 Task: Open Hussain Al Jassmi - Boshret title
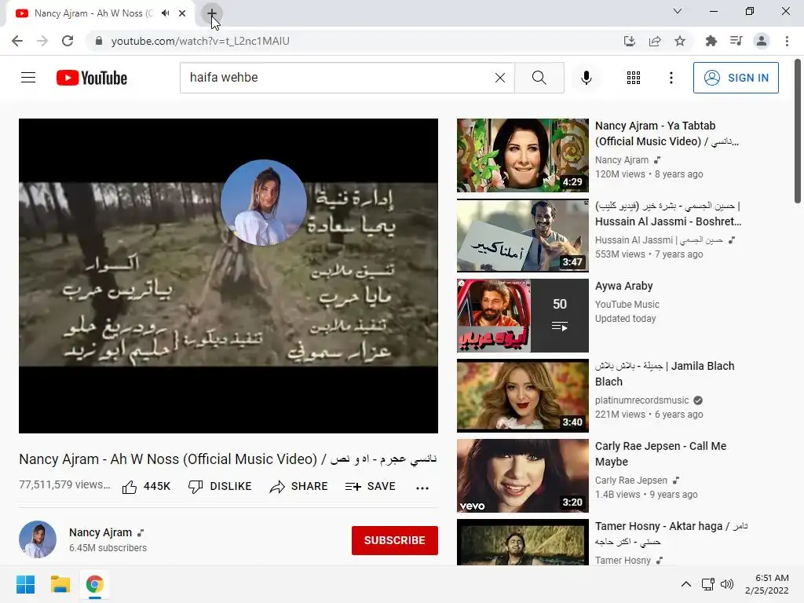(x=668, y=214)
